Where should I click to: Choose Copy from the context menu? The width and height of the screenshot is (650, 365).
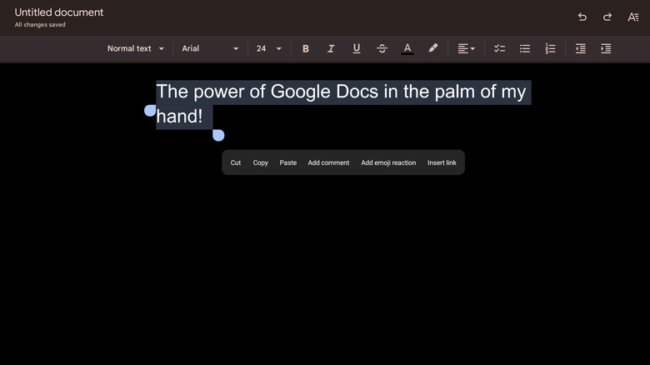pos(261,162)
